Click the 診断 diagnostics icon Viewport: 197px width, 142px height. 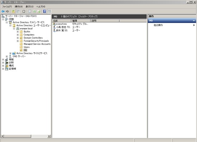tap(7, 63)
